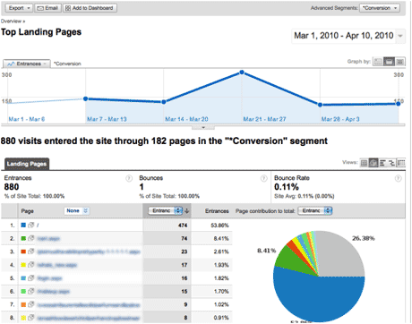Click the Mar 7 - Mar 13 graph data point
This screenshot has width=412, height=324.
pos(85,98)
